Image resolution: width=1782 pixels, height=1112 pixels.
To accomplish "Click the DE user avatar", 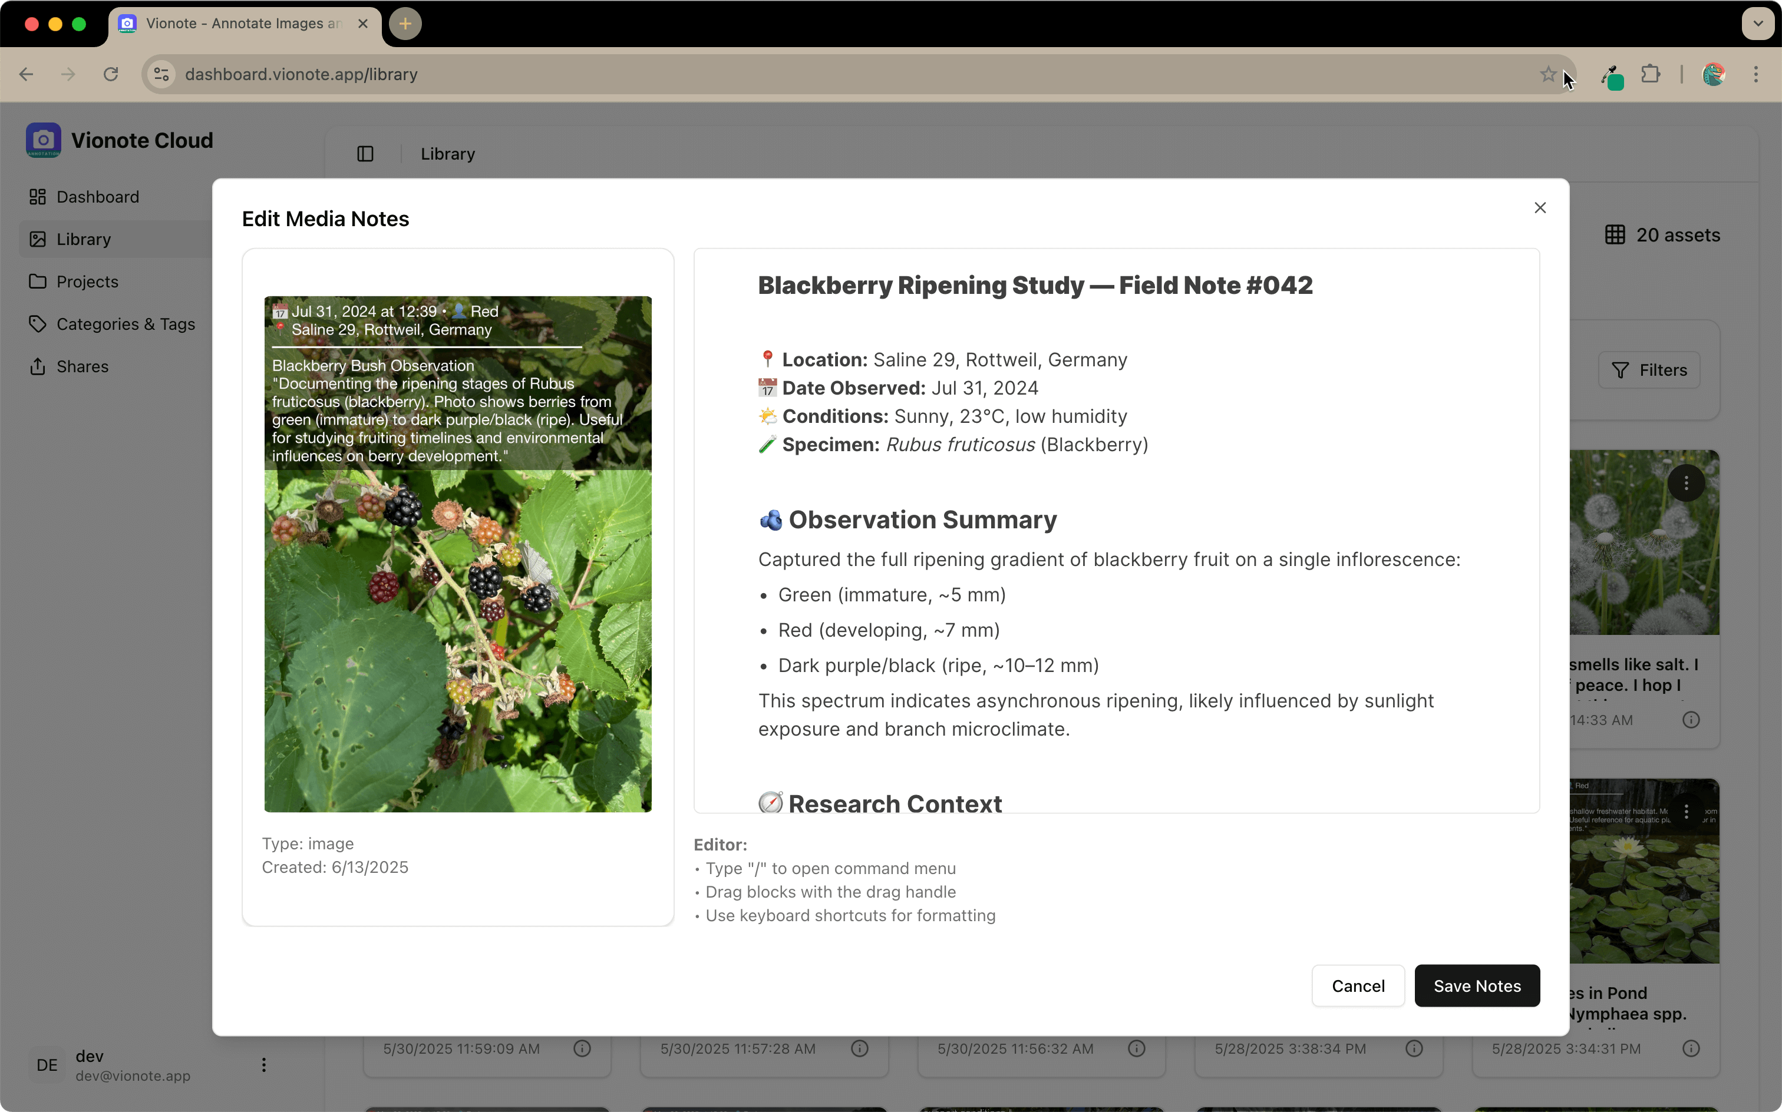I will (47, 1064).
